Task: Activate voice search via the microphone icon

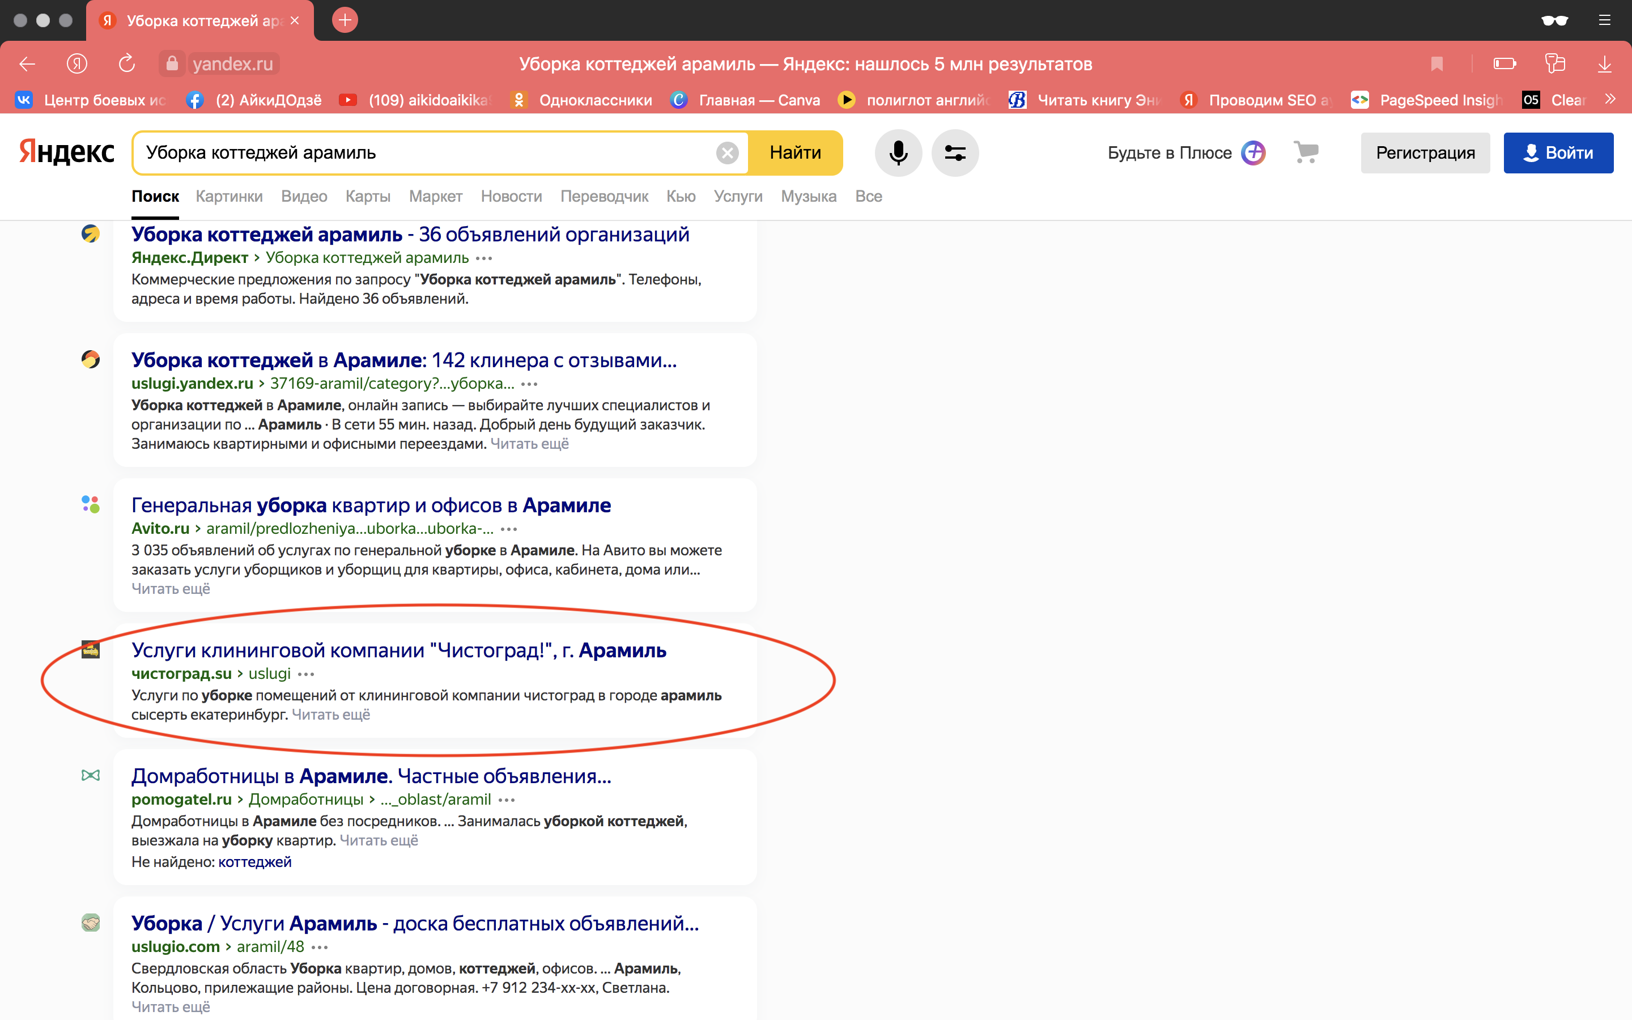Action: pos(898,152)
